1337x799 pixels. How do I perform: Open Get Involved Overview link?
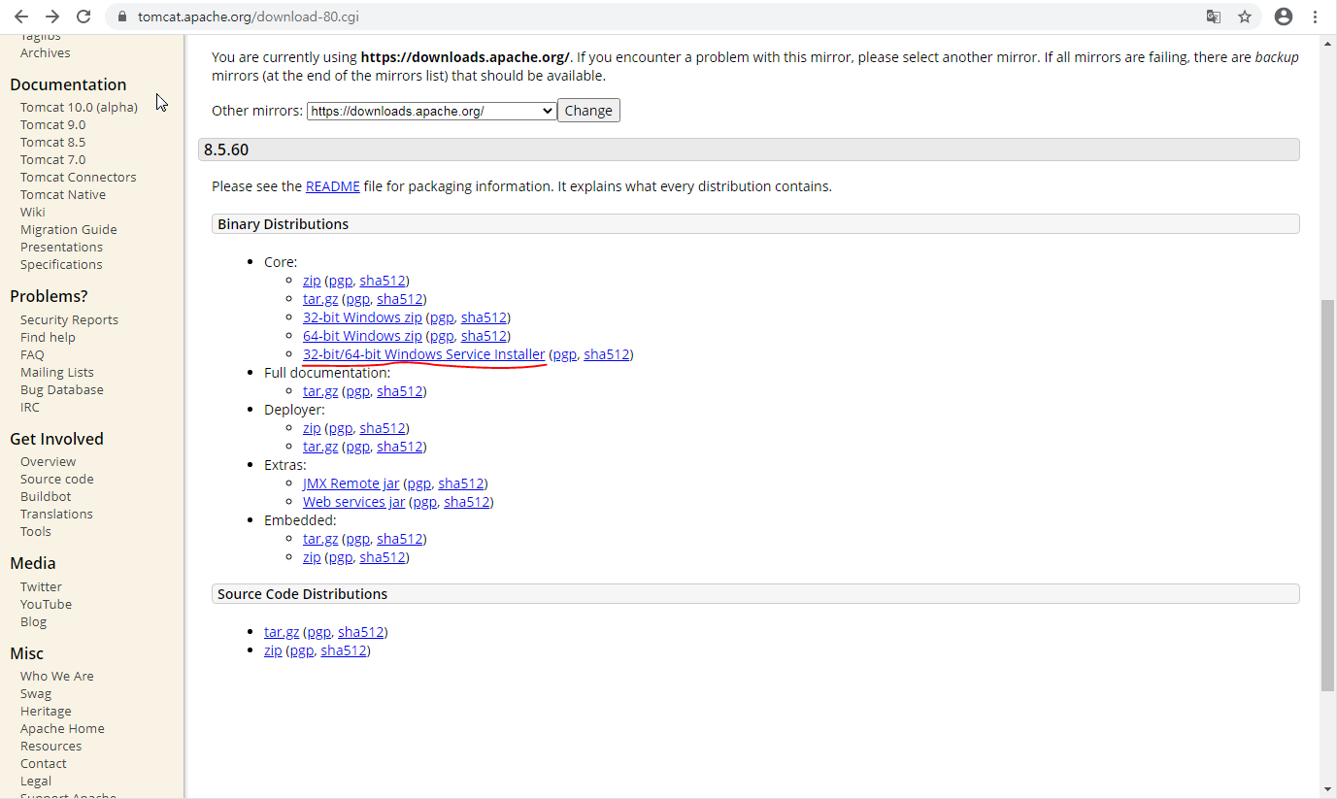tap(48, 461)
